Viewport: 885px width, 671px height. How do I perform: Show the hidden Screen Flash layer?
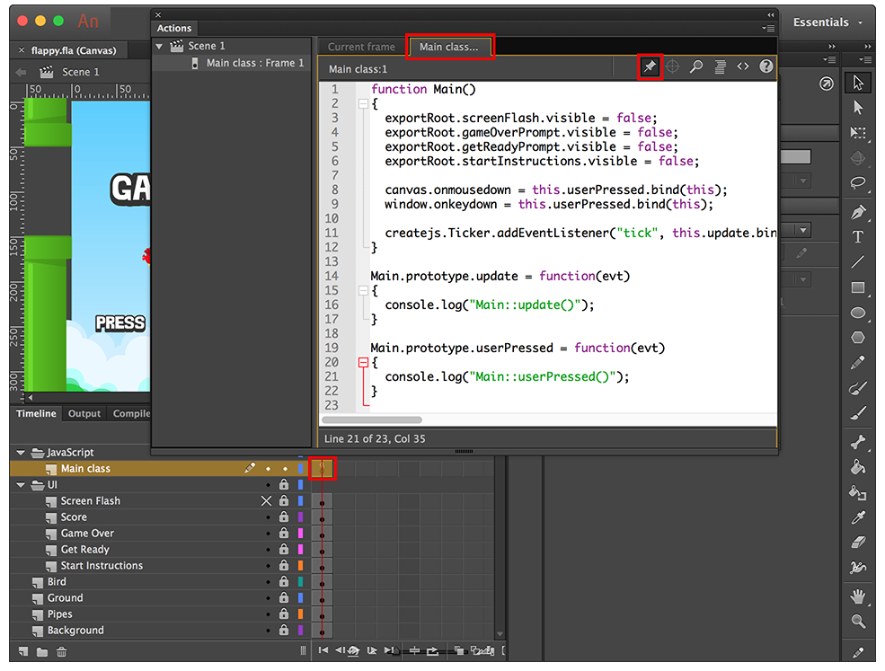point(266,501)
